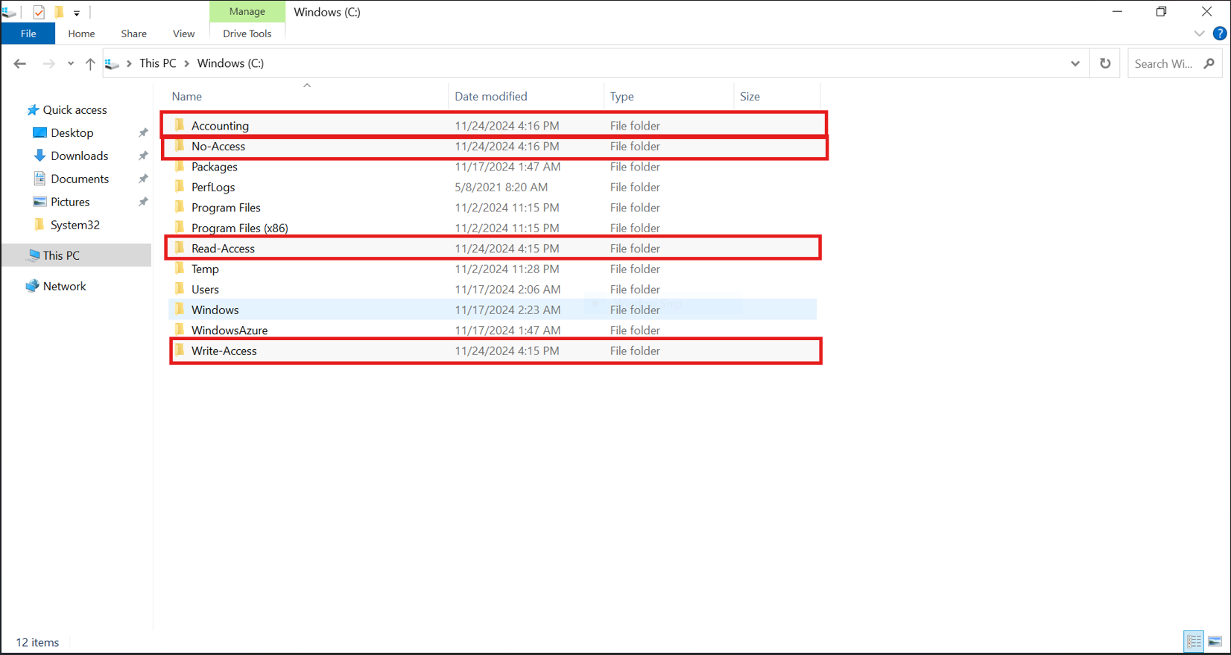Expand the ribbon with the chevron
The width and height of the screenshot is (1231, 655).
coord(1199,33)
